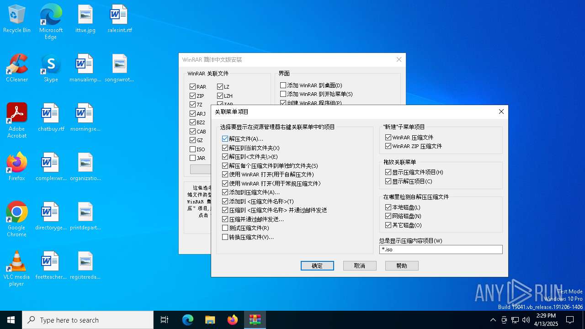585x329 pixels.
Task: Show hidden system tray icons
Action: pos(493,320)
